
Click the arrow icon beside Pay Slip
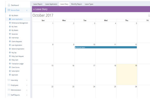point(10,53)
